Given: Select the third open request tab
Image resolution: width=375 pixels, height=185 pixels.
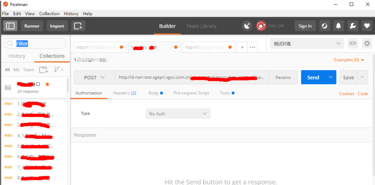Looking at the screenshot, I should tap(209, 47).
